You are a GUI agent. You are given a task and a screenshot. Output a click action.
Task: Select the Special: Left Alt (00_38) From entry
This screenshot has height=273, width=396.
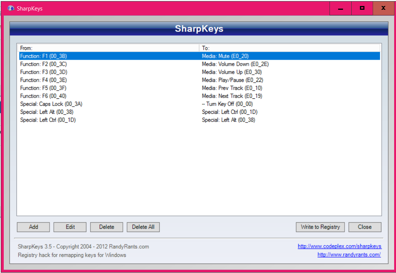pyautogui.click(x=47, y=112)
